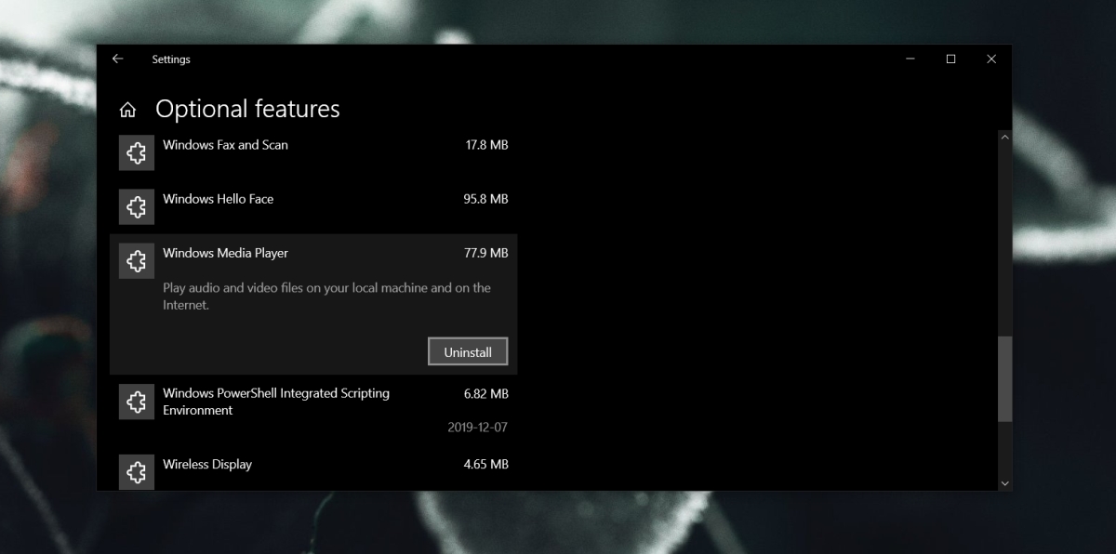Click the 6.82 MB size value
1116x554 pixels.
click(486, 393)
